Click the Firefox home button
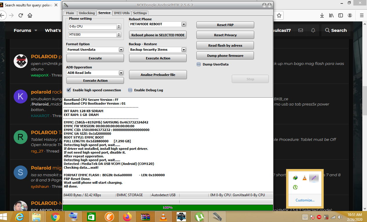The height and width of the screenshot is (222, 367). [30, 15]
